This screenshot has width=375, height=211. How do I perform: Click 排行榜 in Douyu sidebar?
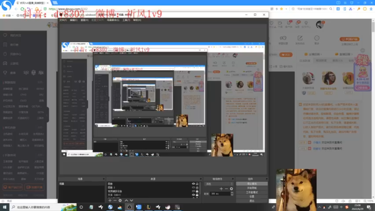(15, 45)
